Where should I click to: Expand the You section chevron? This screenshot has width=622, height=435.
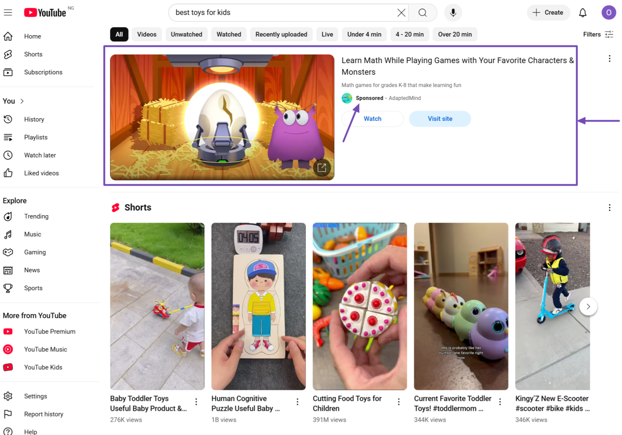click(x=22, y=101)
